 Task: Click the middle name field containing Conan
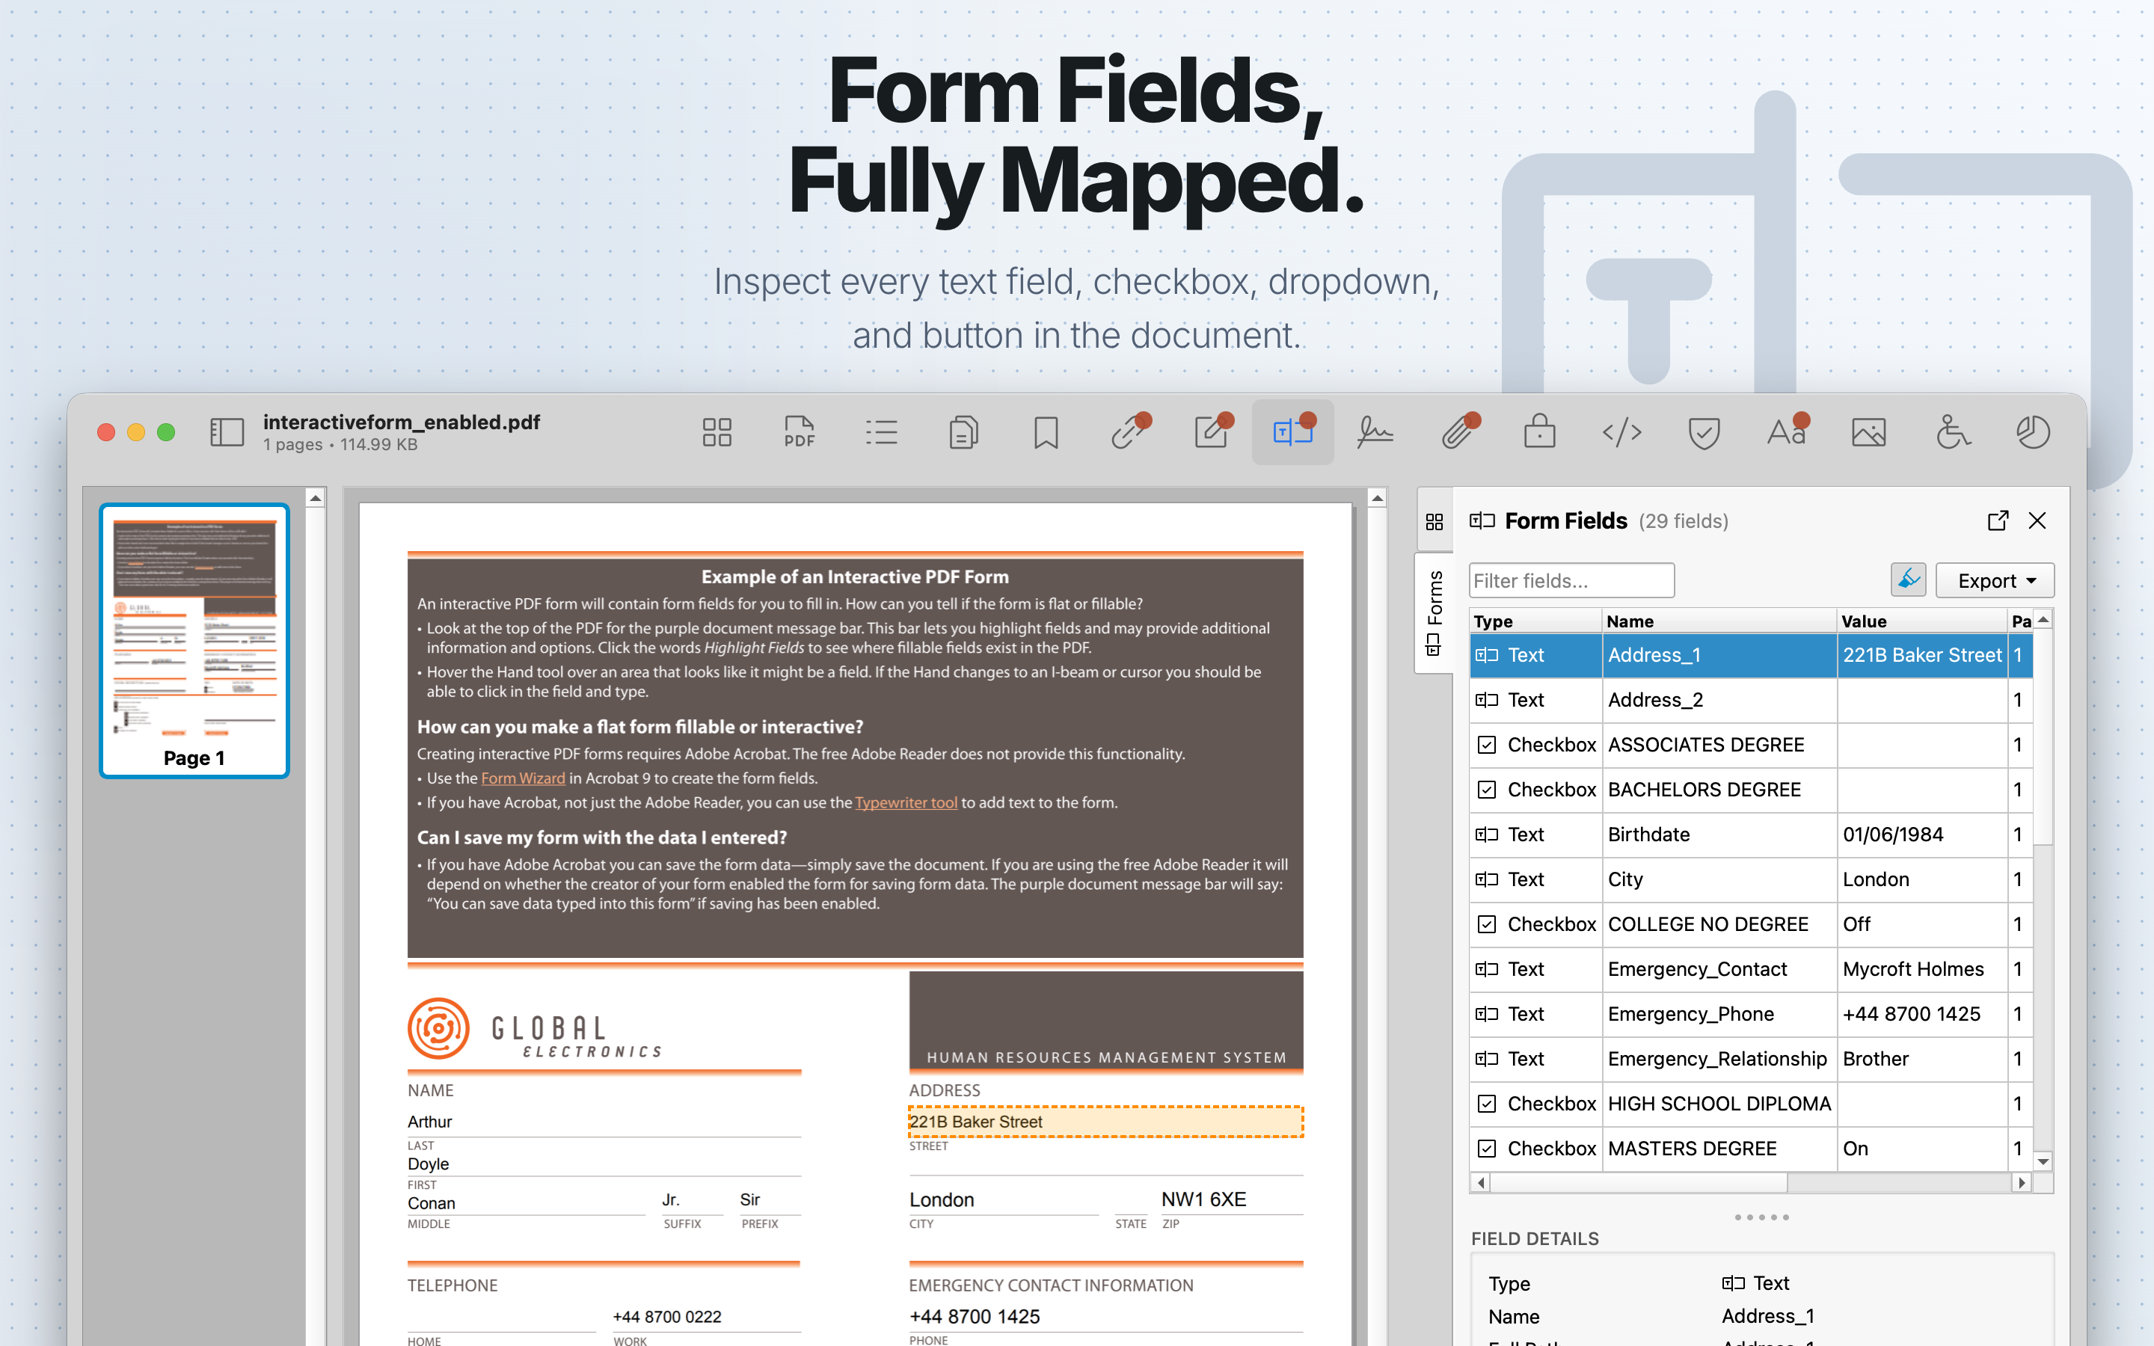click(526, 1202)
